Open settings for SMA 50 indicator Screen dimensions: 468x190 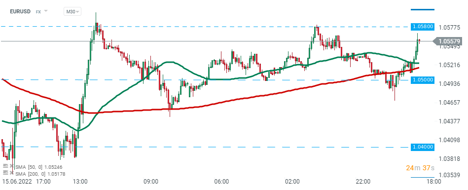coord(5,166)
